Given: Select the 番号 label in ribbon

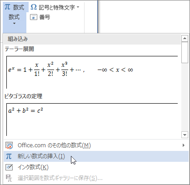Looking at the screenshot, I should coord(45,17).
